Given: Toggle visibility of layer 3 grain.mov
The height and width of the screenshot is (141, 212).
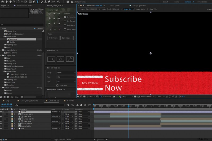Looking at the screenshot, I should [1, 116].
